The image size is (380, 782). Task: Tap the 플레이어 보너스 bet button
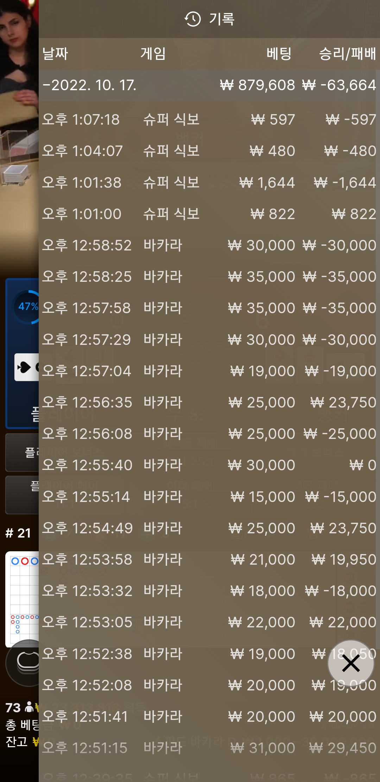22,452
